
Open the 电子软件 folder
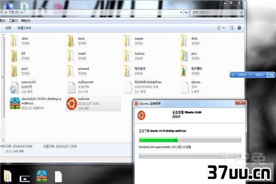(x=135, y=71)
